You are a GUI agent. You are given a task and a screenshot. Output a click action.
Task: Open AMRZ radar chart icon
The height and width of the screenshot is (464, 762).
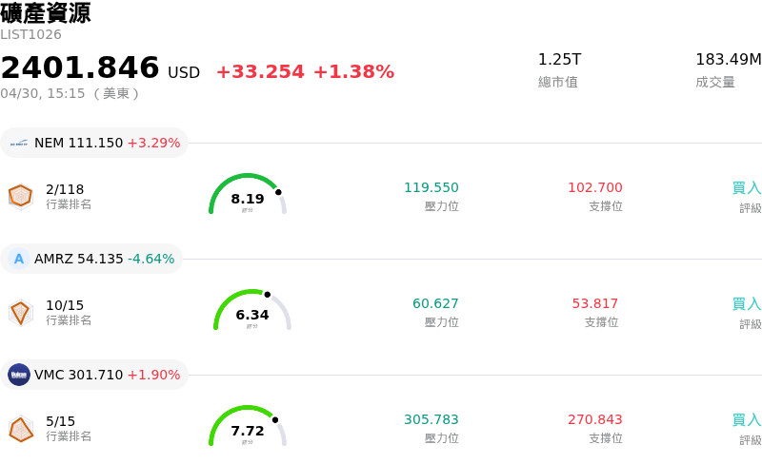(20, 312)
